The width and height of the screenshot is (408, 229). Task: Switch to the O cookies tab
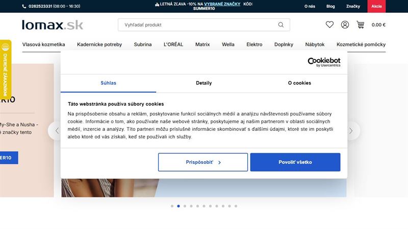pos(299,83)
